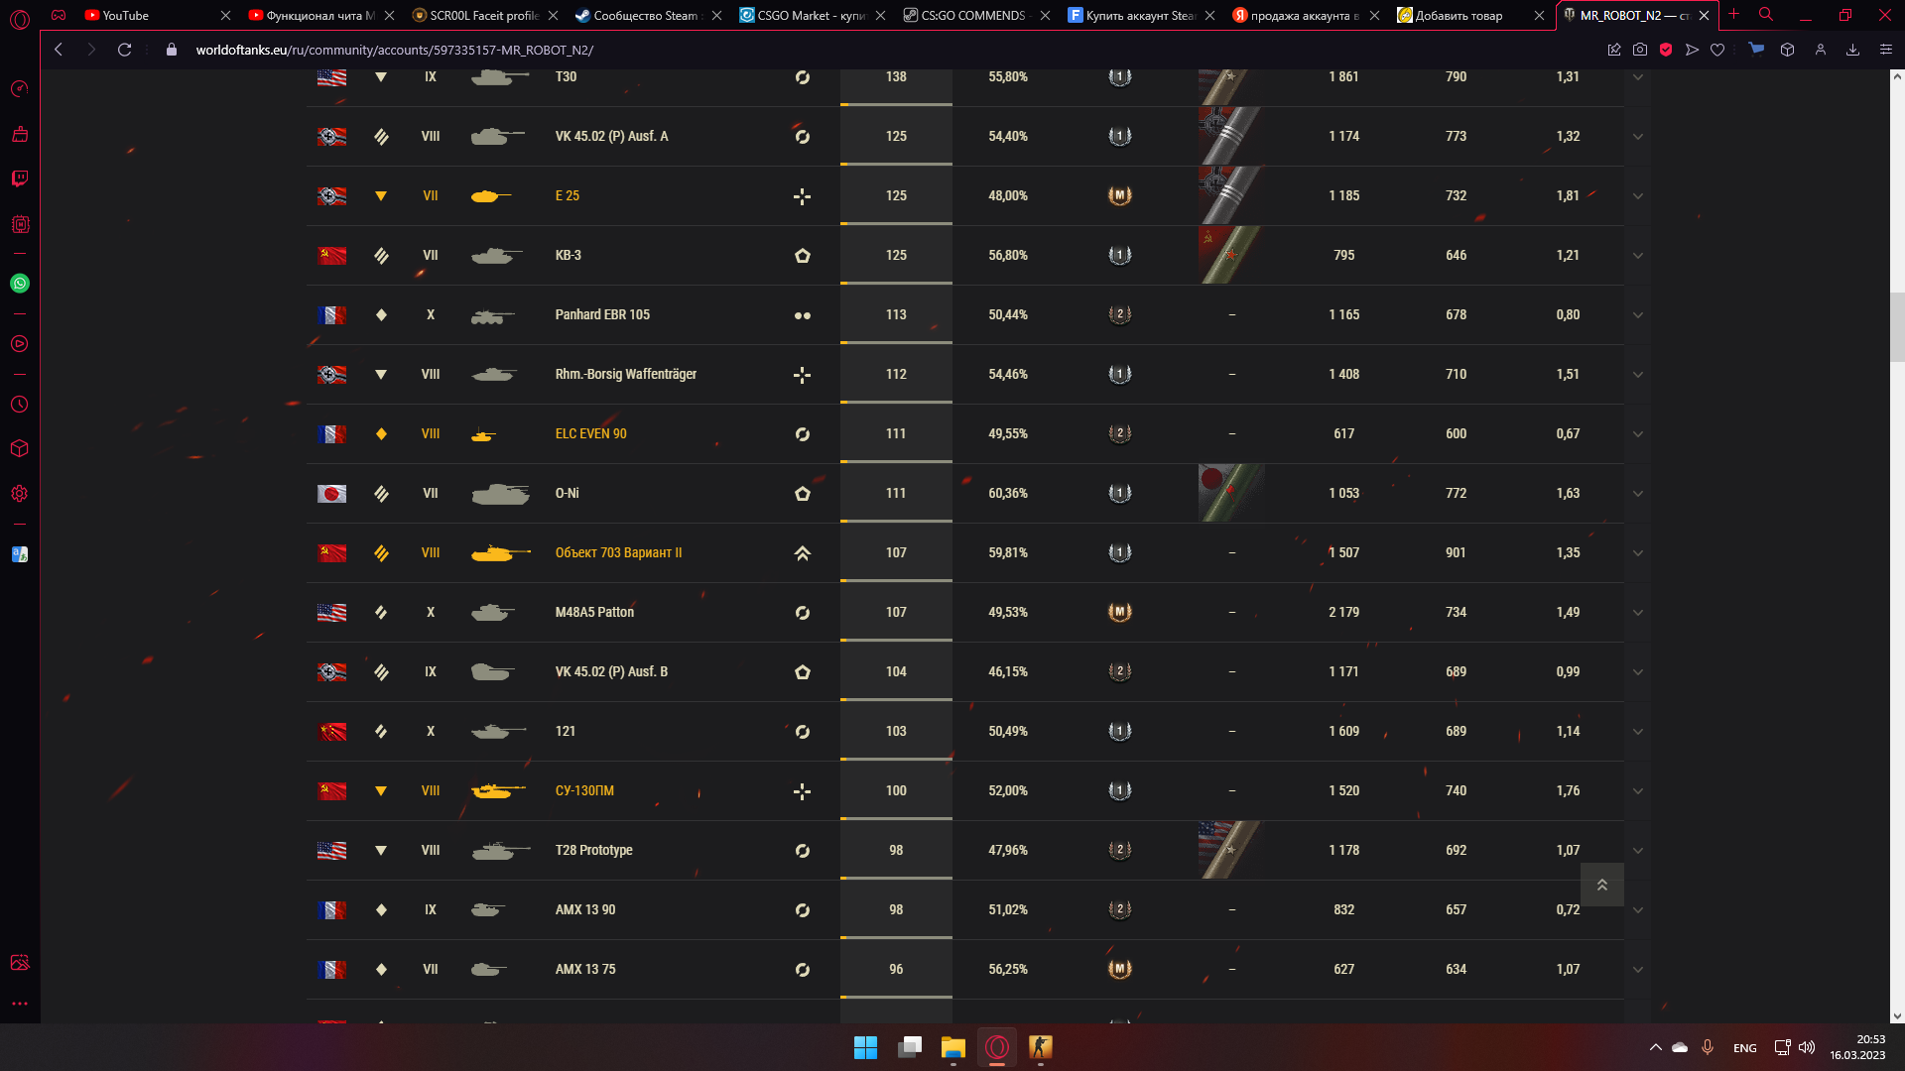Expand the O-Ni tank row details
Viewport: 1905px width, 1071px height.
1638,494
